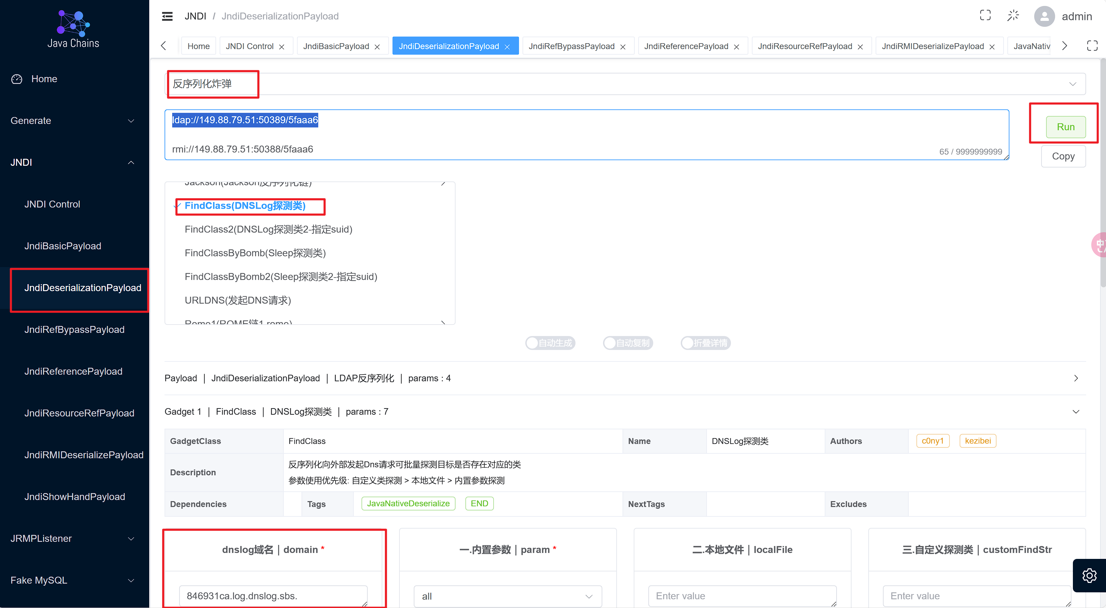
Task: Toggle the 折叠详情 switch
Action: (x=705, y=343)
